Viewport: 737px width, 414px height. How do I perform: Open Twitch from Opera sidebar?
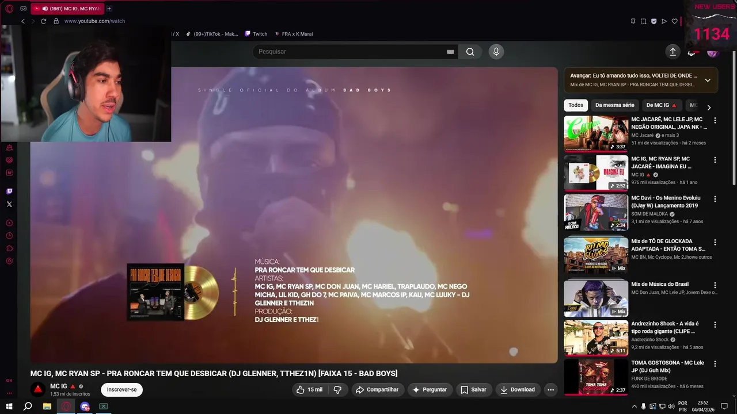pyautogui.click(x=9, y=191)
